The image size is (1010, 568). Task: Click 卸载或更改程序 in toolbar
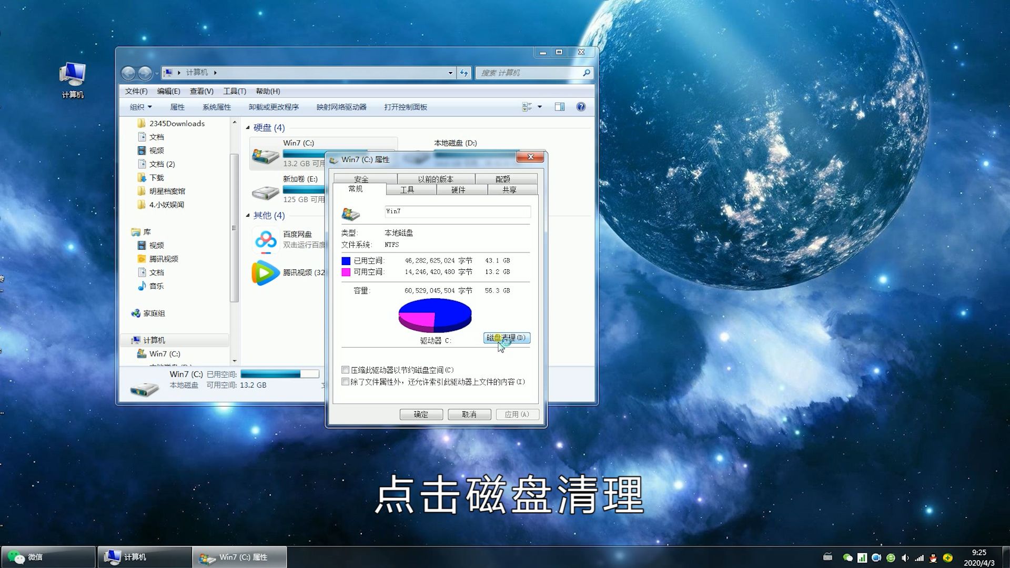274,107
